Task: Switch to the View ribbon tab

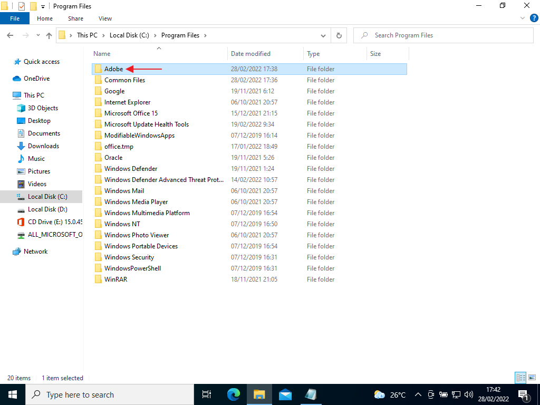Action: click(104, 18)
